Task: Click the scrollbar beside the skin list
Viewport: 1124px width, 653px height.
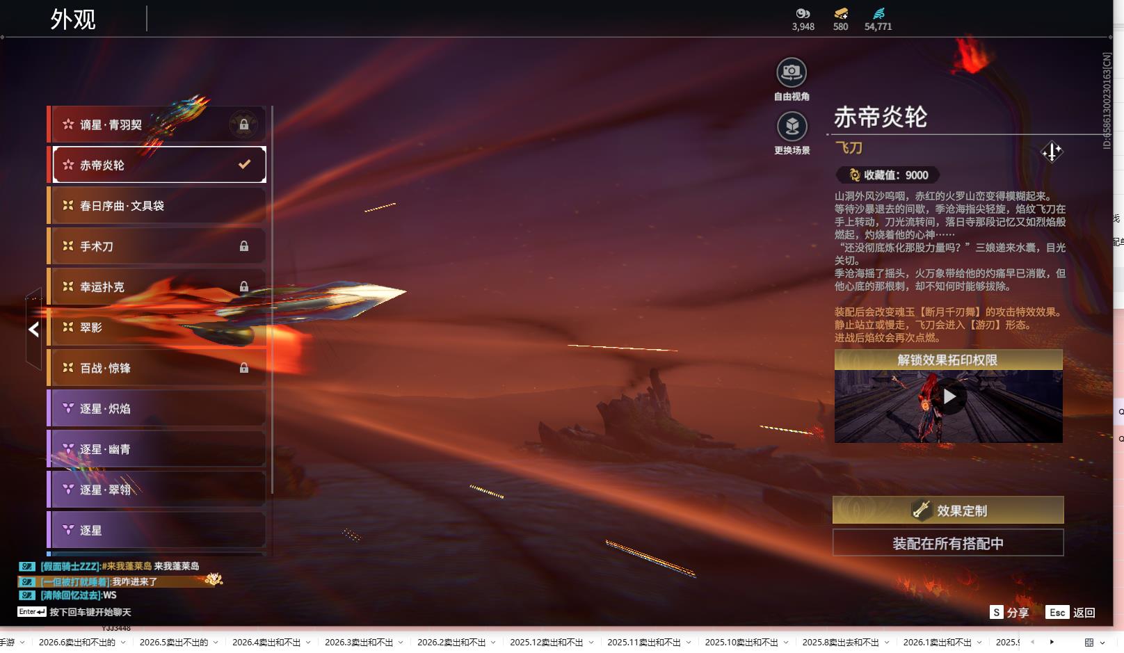Action: pyautogui.click(x=272, y=300)
